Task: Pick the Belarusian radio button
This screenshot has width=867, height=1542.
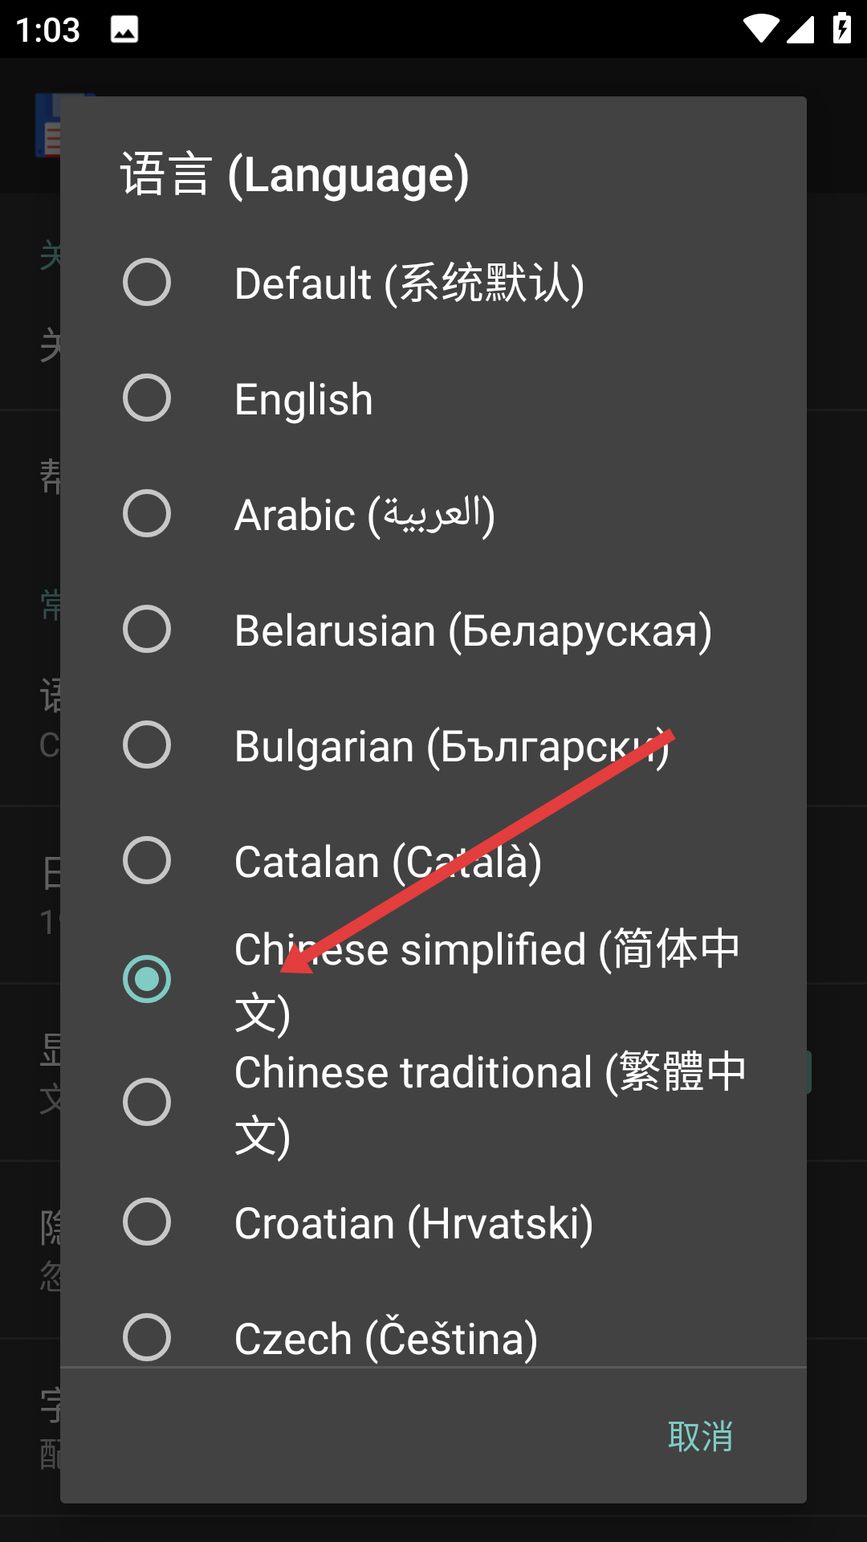Action: [147, 630]
